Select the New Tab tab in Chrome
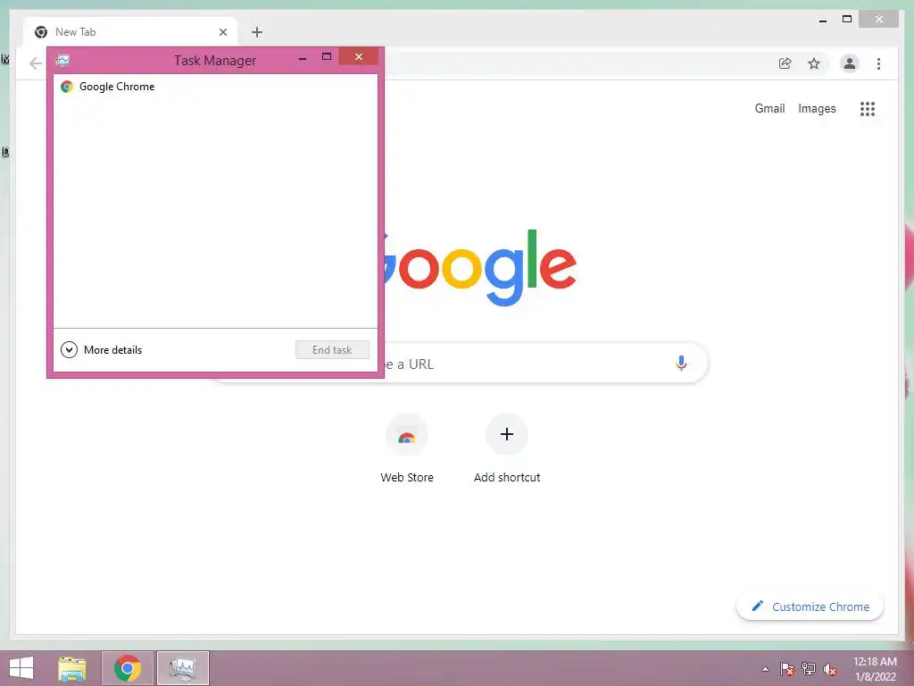914x686 pixels. tap(130, 32)
